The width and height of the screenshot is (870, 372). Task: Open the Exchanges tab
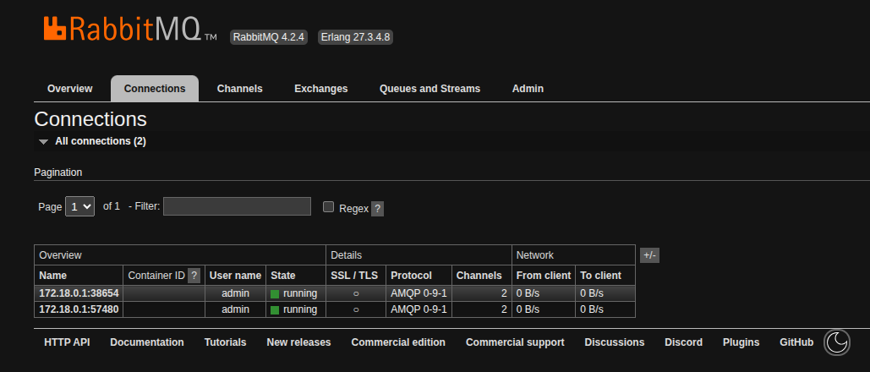pos(321,89)
